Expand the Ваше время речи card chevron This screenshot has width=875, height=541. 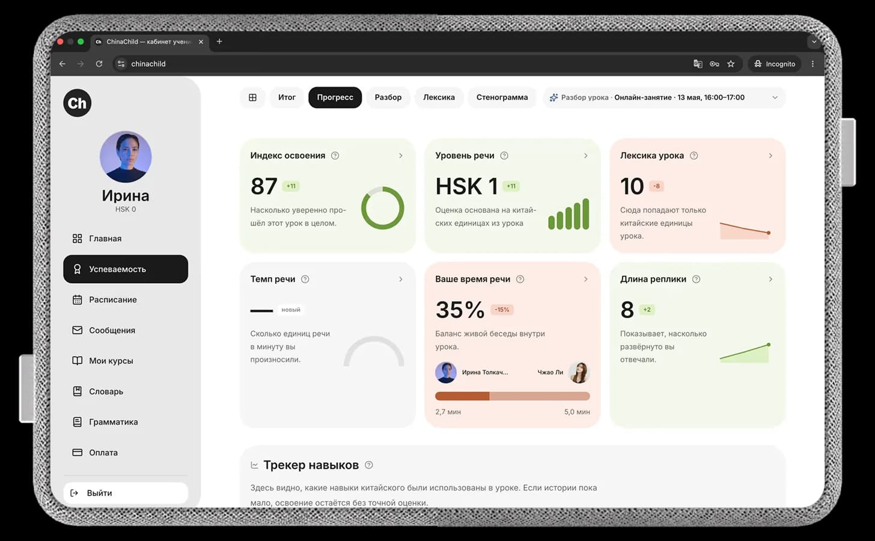[586, 279]
